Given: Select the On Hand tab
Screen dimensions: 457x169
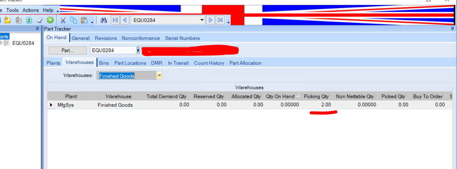Looking at the screenshot, I should pyautogui.click(x=56, y=37).
